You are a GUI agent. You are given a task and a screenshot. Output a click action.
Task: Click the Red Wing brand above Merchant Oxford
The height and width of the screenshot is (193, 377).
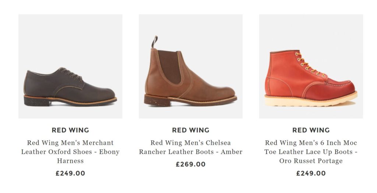coord(70,130)
